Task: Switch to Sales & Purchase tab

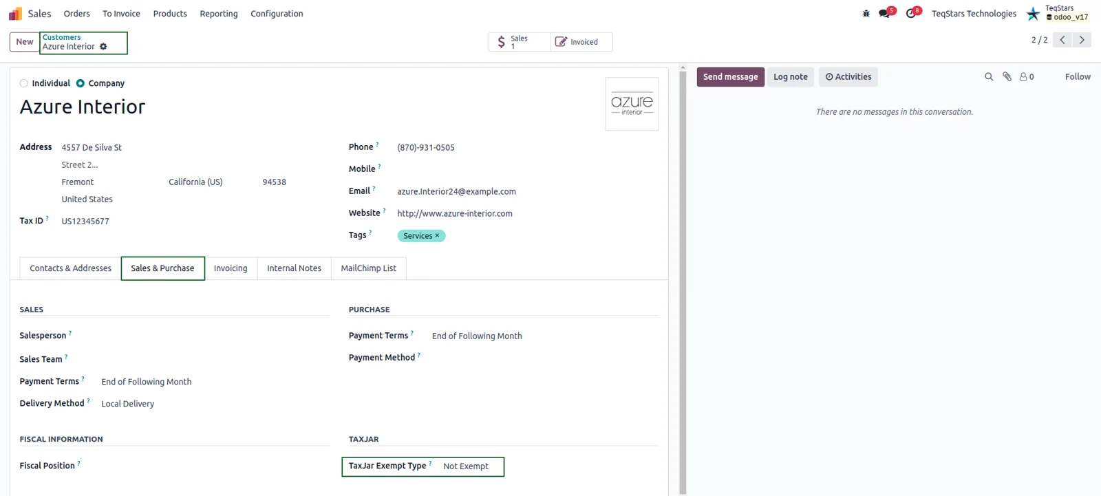Action: tap(162, 268)
